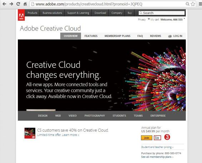
Task: Open the FAQ tab
Action: click(x=140, y=36)
